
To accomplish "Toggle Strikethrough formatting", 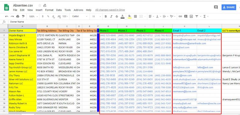I will (117, 16).
